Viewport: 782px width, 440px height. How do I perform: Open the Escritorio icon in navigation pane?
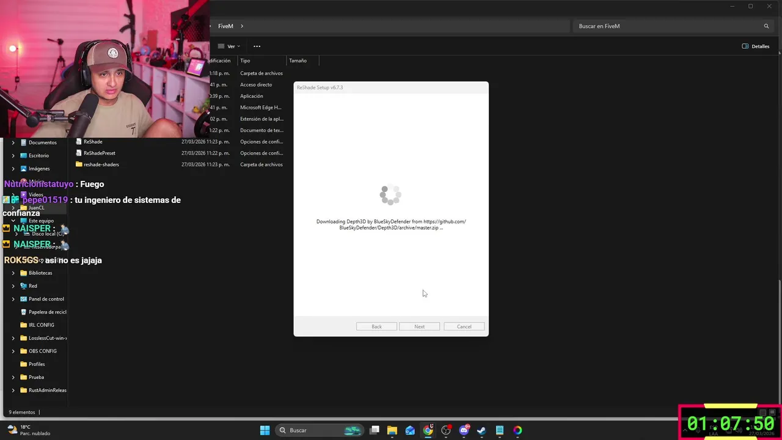23,155
